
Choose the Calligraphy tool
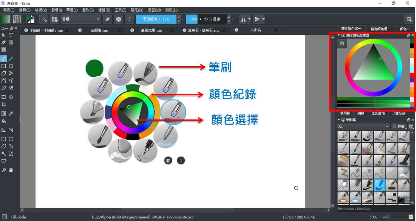click(x=4, y=42)
